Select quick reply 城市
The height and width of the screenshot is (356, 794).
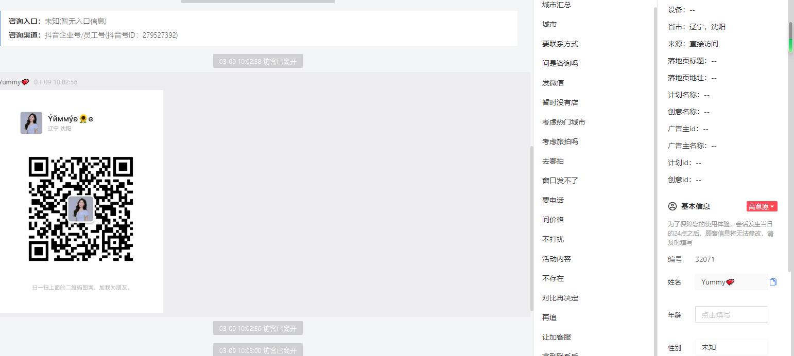pos(549,24)
